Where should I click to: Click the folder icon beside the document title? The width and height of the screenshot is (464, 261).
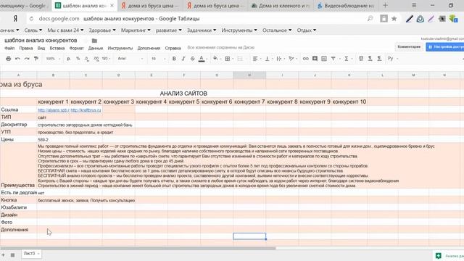point(94,41)
